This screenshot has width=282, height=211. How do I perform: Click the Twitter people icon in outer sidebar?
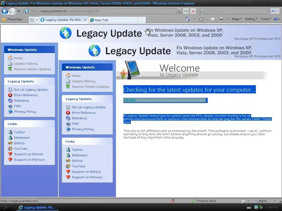10,132
